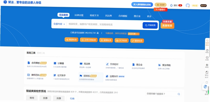Open the 远程协作 icon
Image resolution: width=210 pixels, height=102 pixels.
point(107,76)
